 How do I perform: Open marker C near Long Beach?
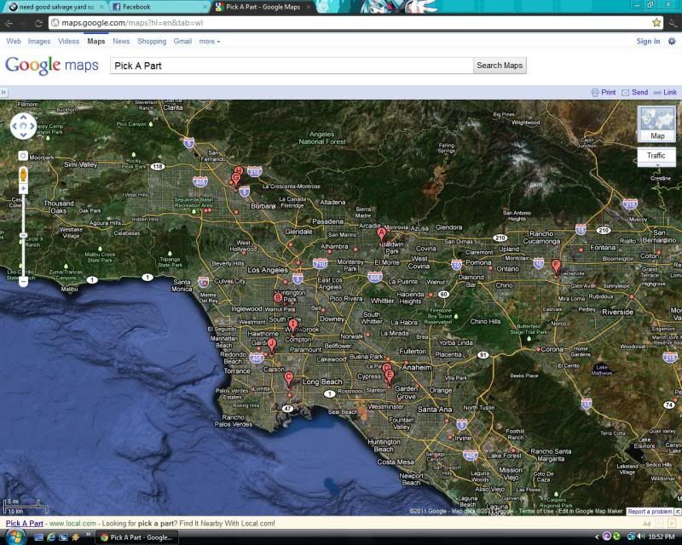[288, 379]
